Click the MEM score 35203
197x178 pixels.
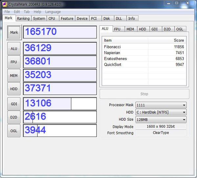[x=60, y=76]
